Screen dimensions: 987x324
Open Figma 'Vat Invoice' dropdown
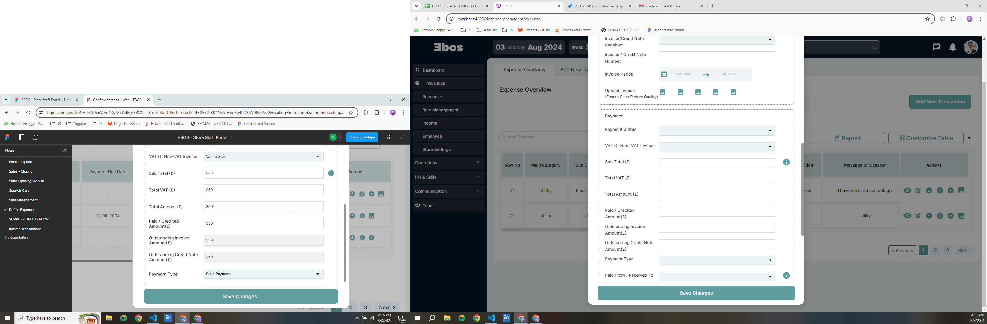coord(264,157)
